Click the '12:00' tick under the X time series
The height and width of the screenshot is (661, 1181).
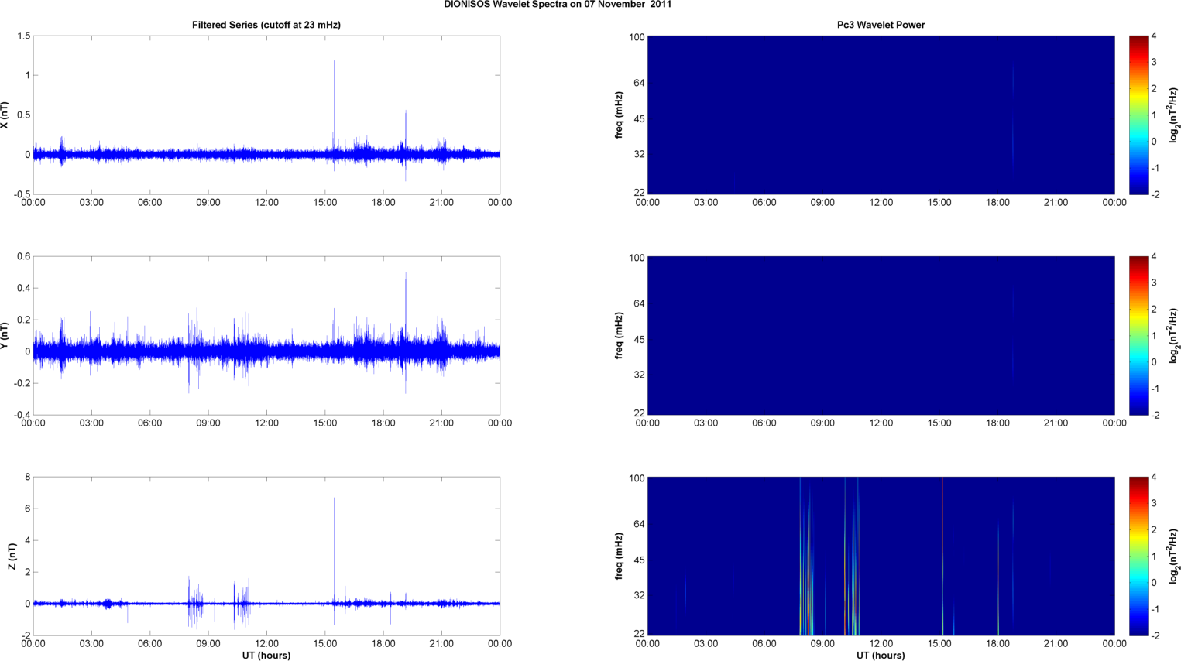(x=266, y=203)
